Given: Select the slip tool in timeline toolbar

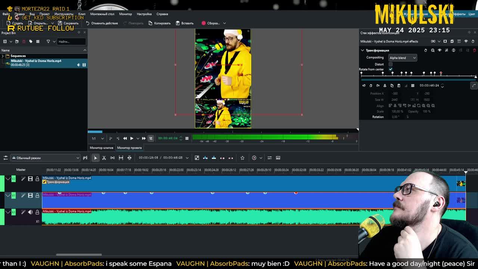Looking at the screenshot, I should [x=121, y=158].
